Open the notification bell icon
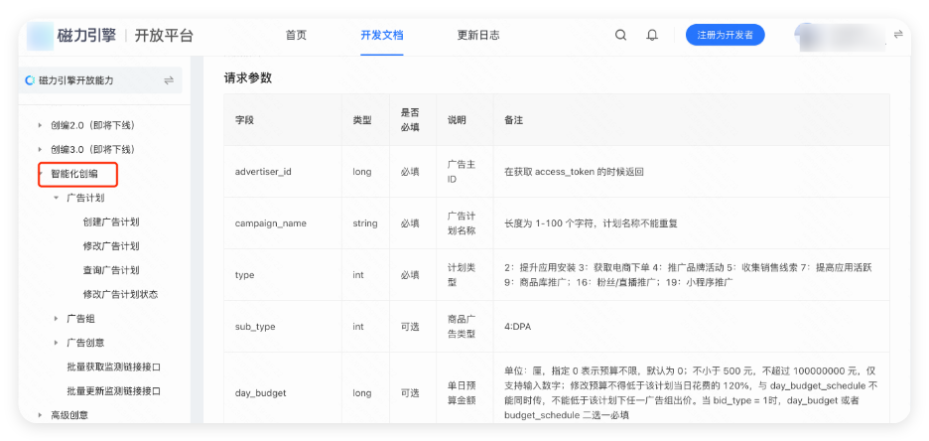This screenshot has width=929, height=441. click(x=652, y=35)
